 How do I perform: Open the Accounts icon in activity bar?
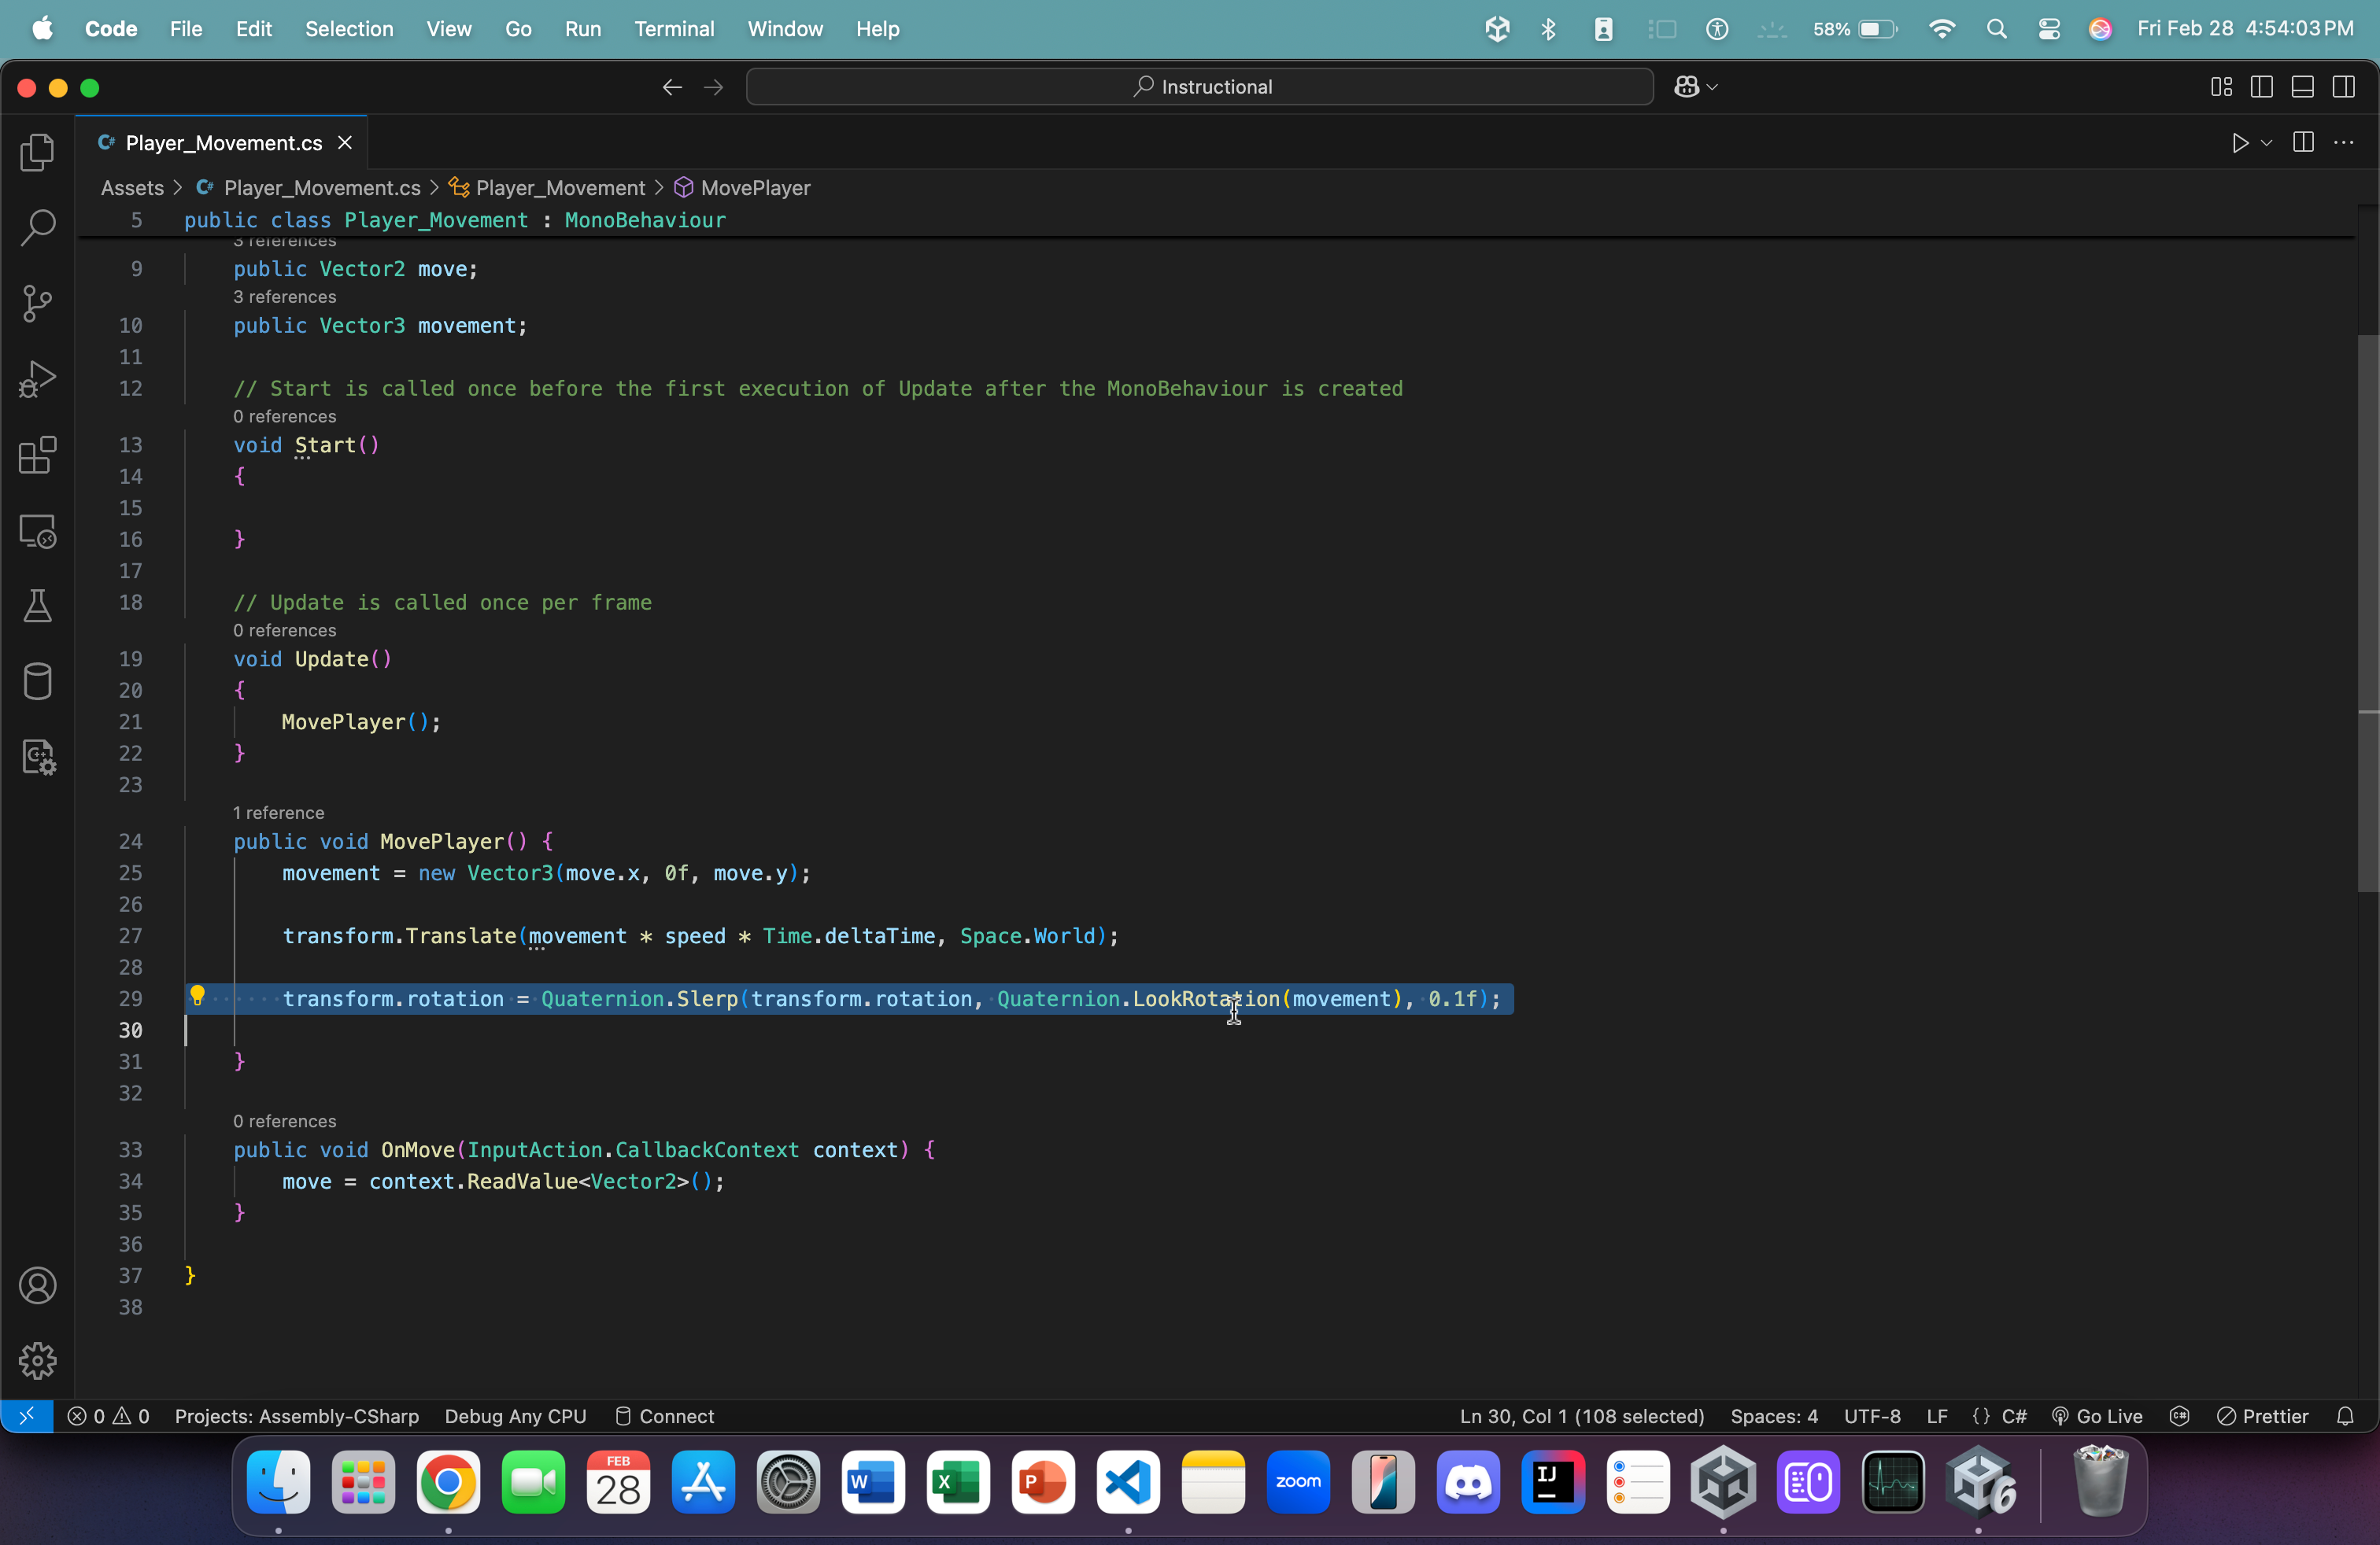[37, 1285]
